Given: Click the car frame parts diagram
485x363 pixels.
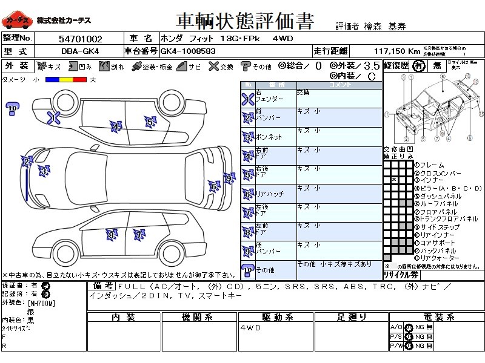Looking at the screenshot, I should [x=433, y=108].
